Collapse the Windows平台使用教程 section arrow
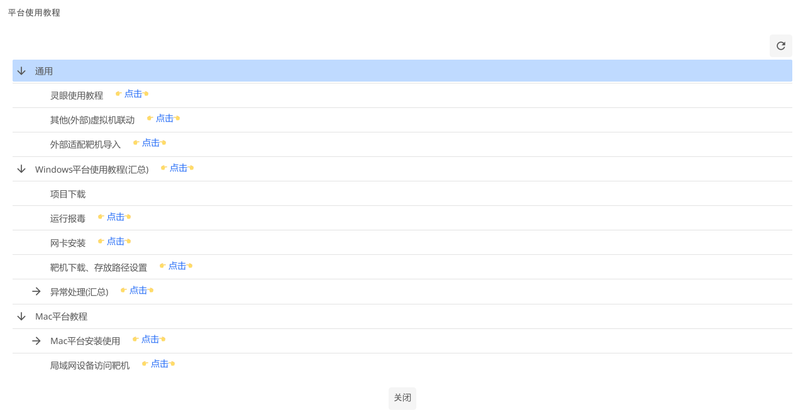 pyautogui.click(x=21, y=169)
